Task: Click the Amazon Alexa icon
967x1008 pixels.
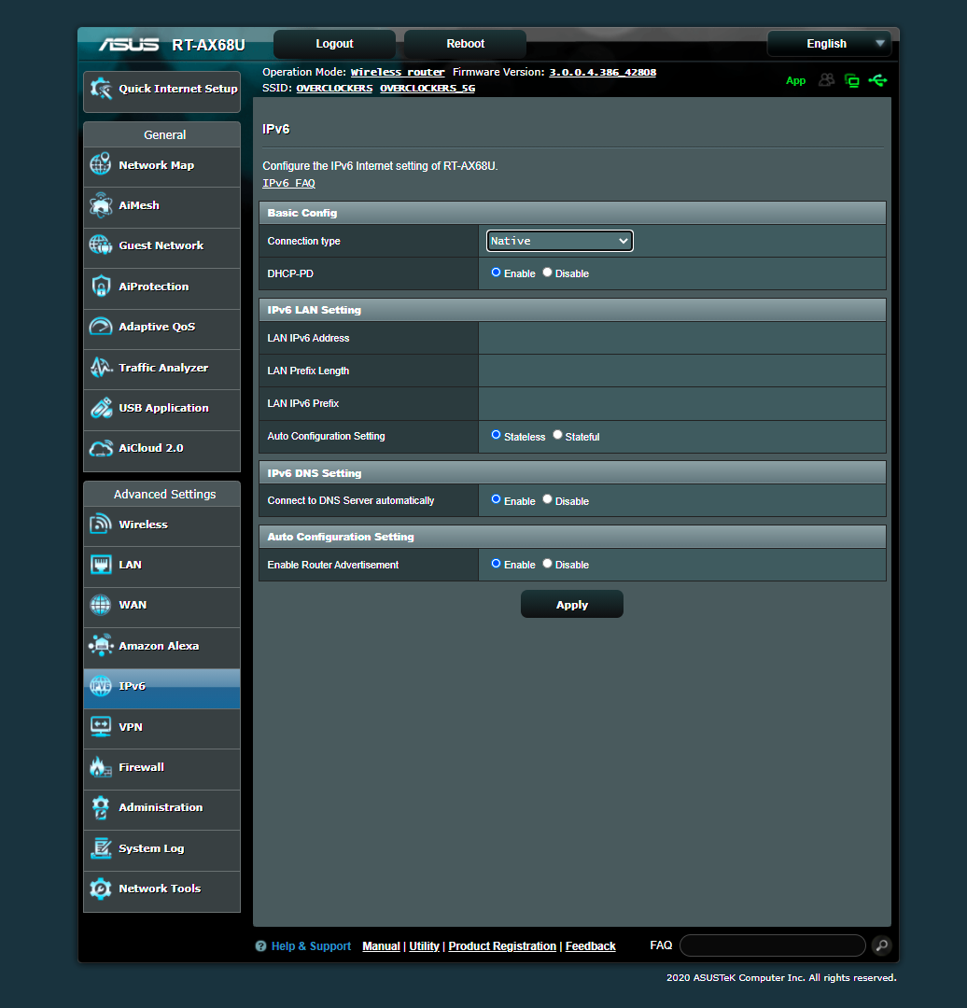Action: coord(100,646)
